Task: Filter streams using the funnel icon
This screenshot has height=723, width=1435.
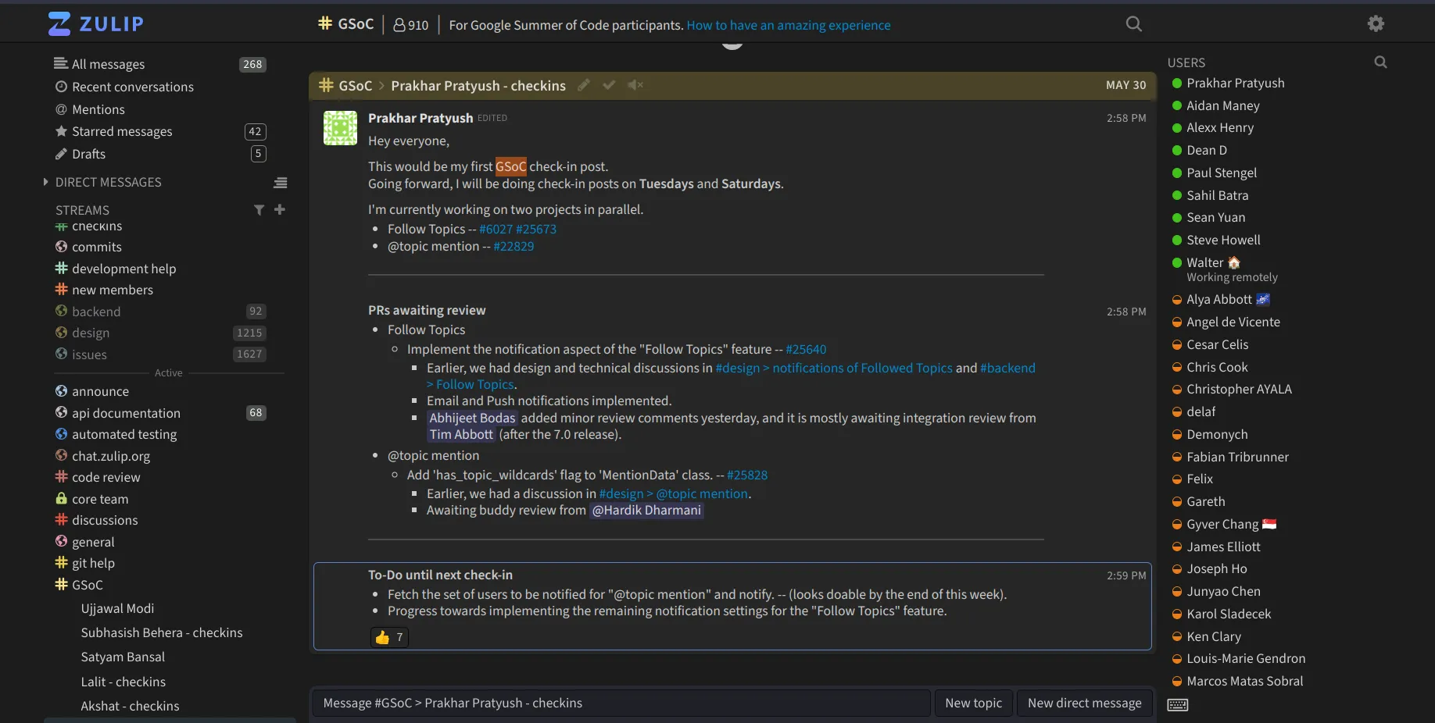Action: (259, 210)
